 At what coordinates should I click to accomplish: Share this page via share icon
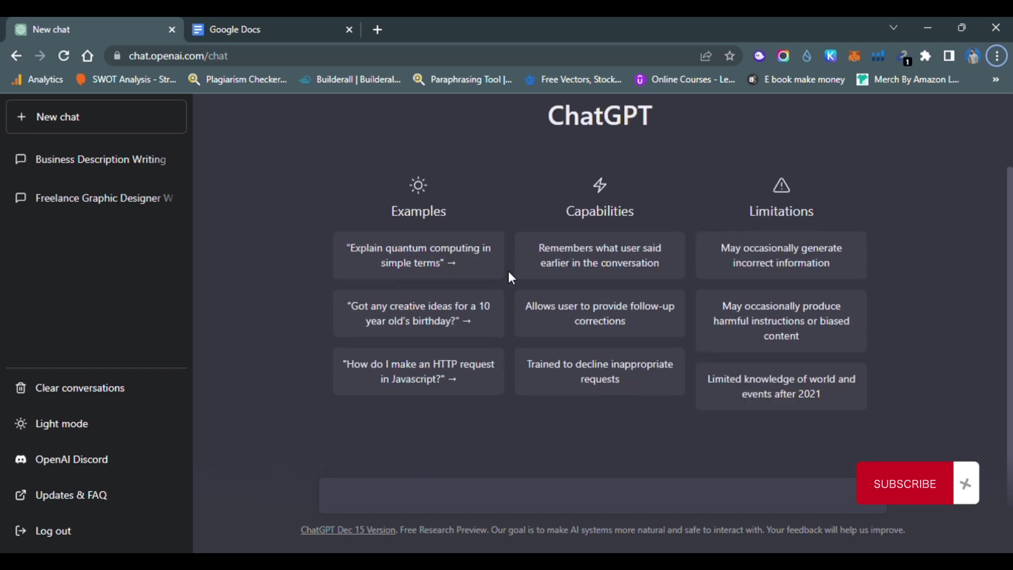pos(706,56)
